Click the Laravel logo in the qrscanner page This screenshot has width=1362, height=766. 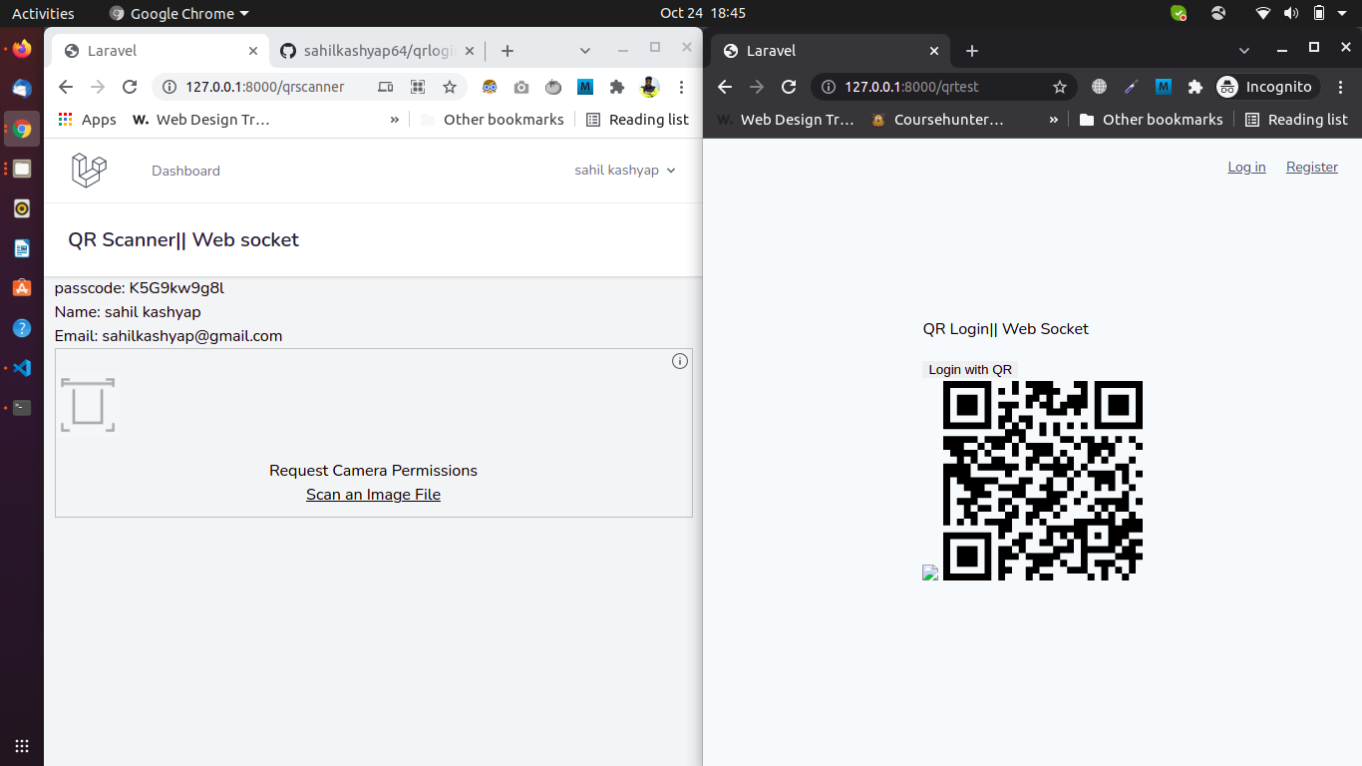[x=89, y=171]
